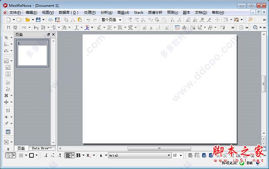Click the new page icon next to New document
The height and width of the screenshot is (169, 269).
[x=19, y=20]
